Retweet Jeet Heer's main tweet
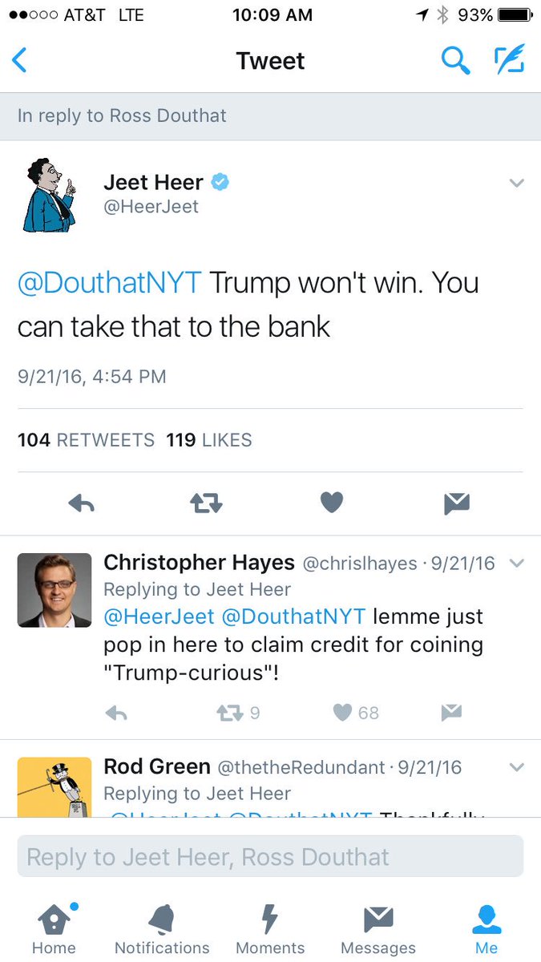The width and height of the screenshot is (541, 962). (x=206, y=503)
